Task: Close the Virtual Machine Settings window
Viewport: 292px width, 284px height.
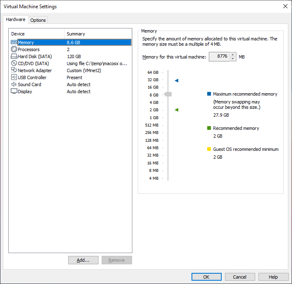Action: coord(285,6)
